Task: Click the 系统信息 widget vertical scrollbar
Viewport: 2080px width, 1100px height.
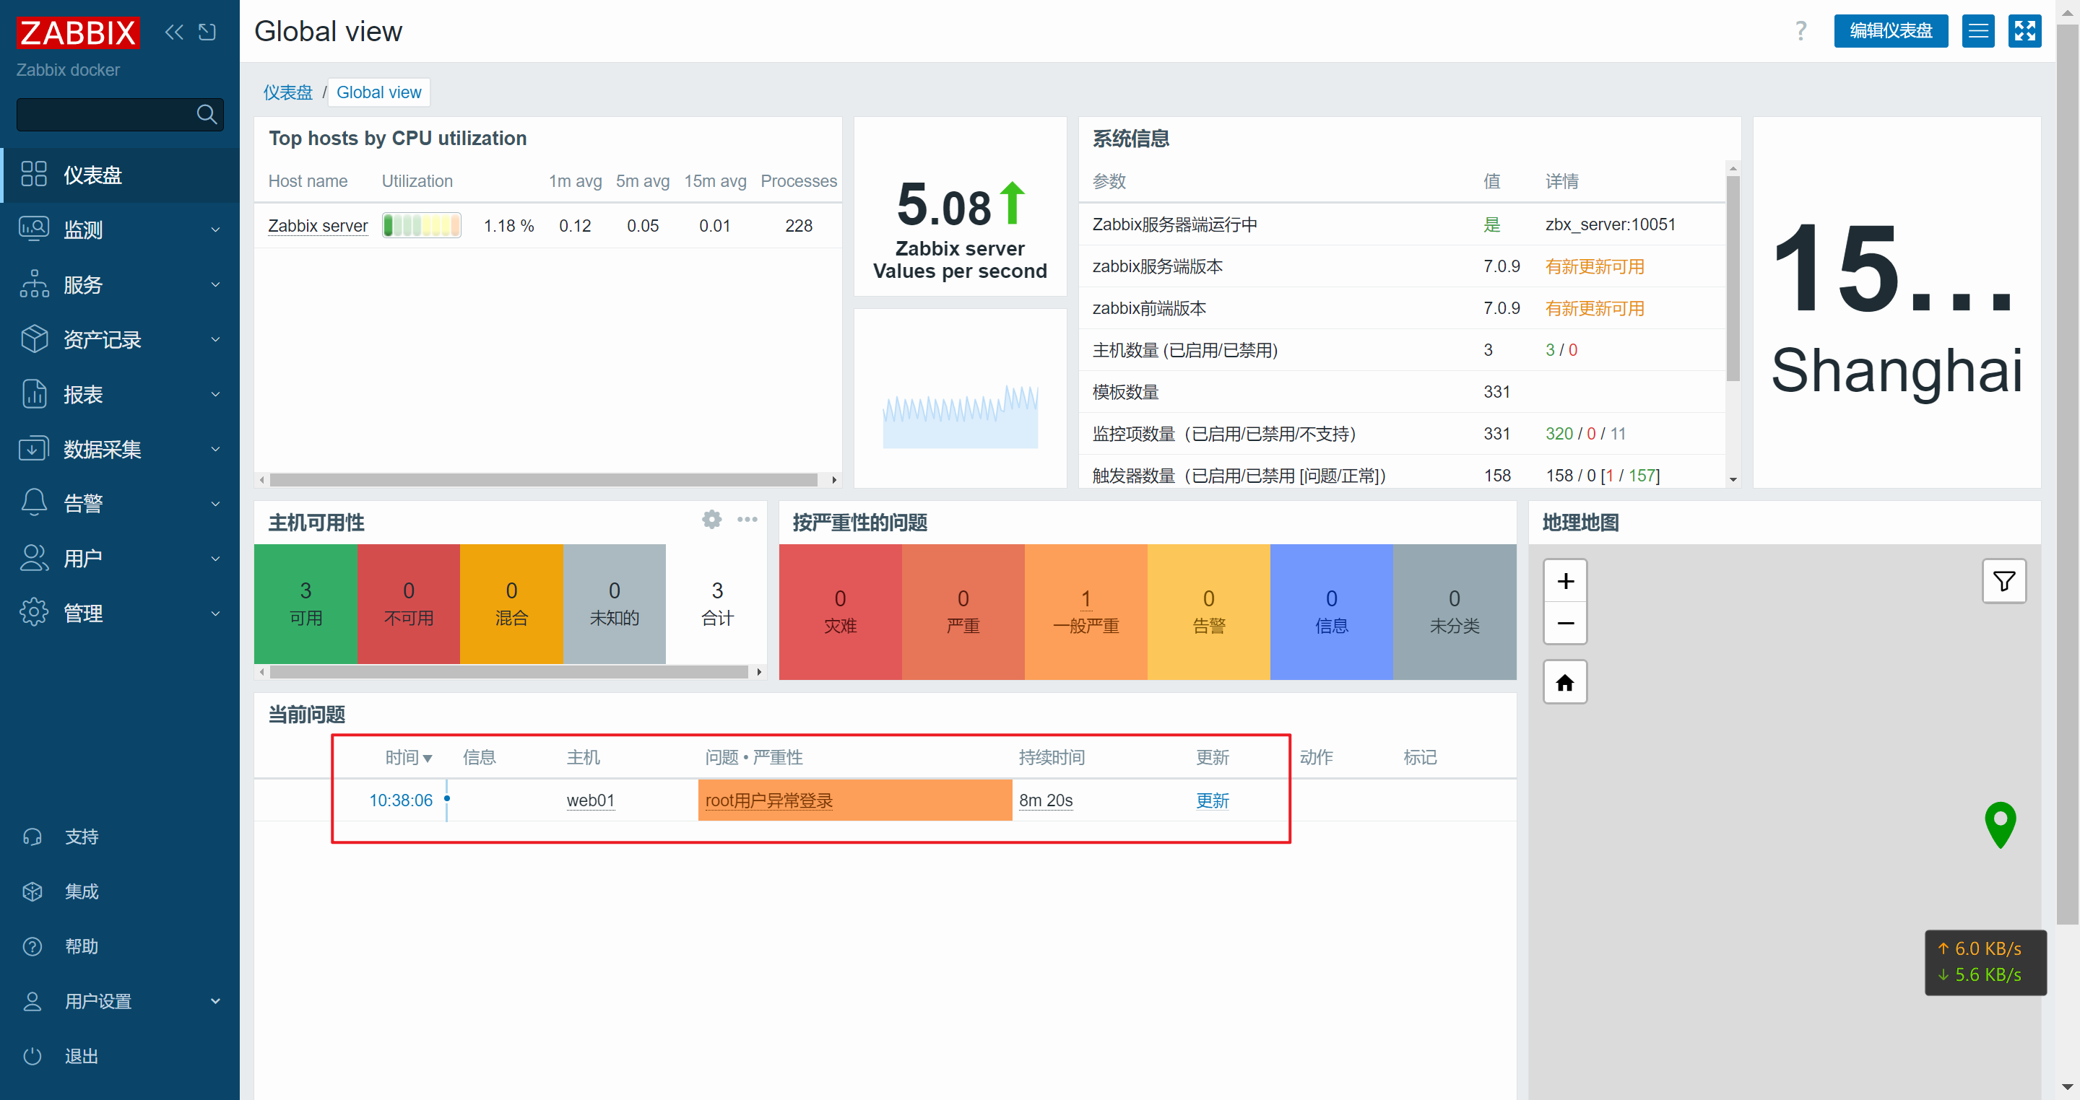Action: point(1733,278)
